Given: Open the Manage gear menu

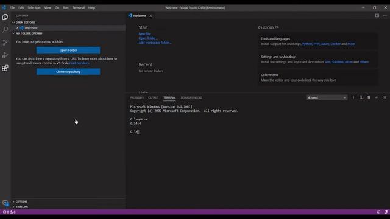Looking at the screenshot, I should (5, 203).
